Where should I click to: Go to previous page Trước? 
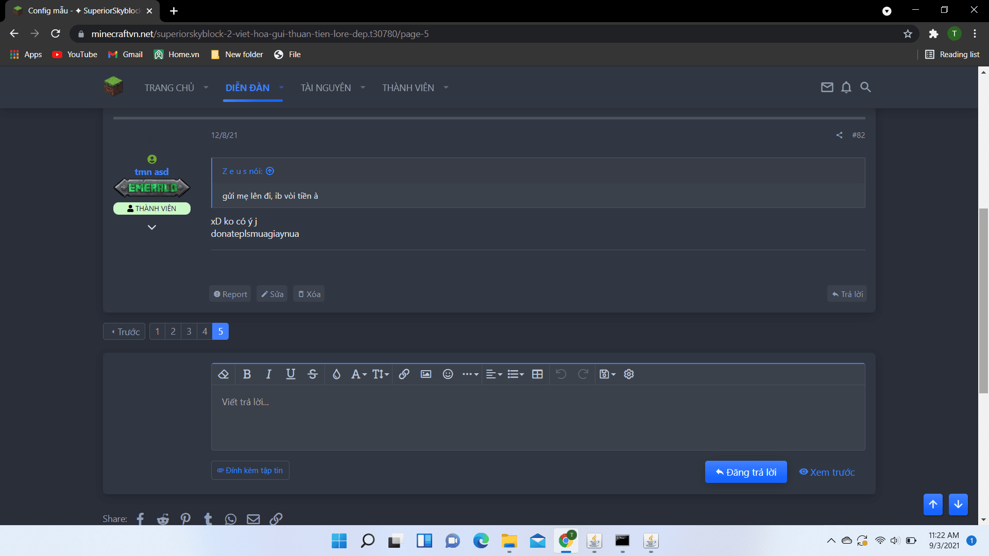click(x=124, y=332)
